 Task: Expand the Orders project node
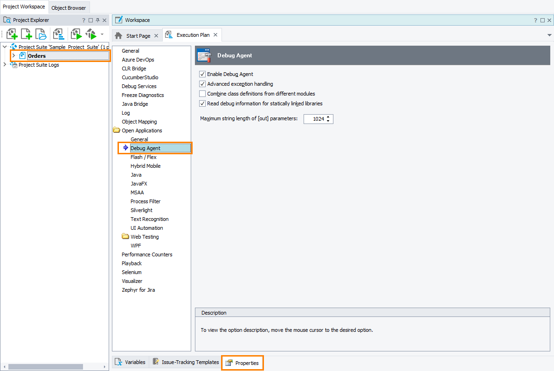[13, 56]
